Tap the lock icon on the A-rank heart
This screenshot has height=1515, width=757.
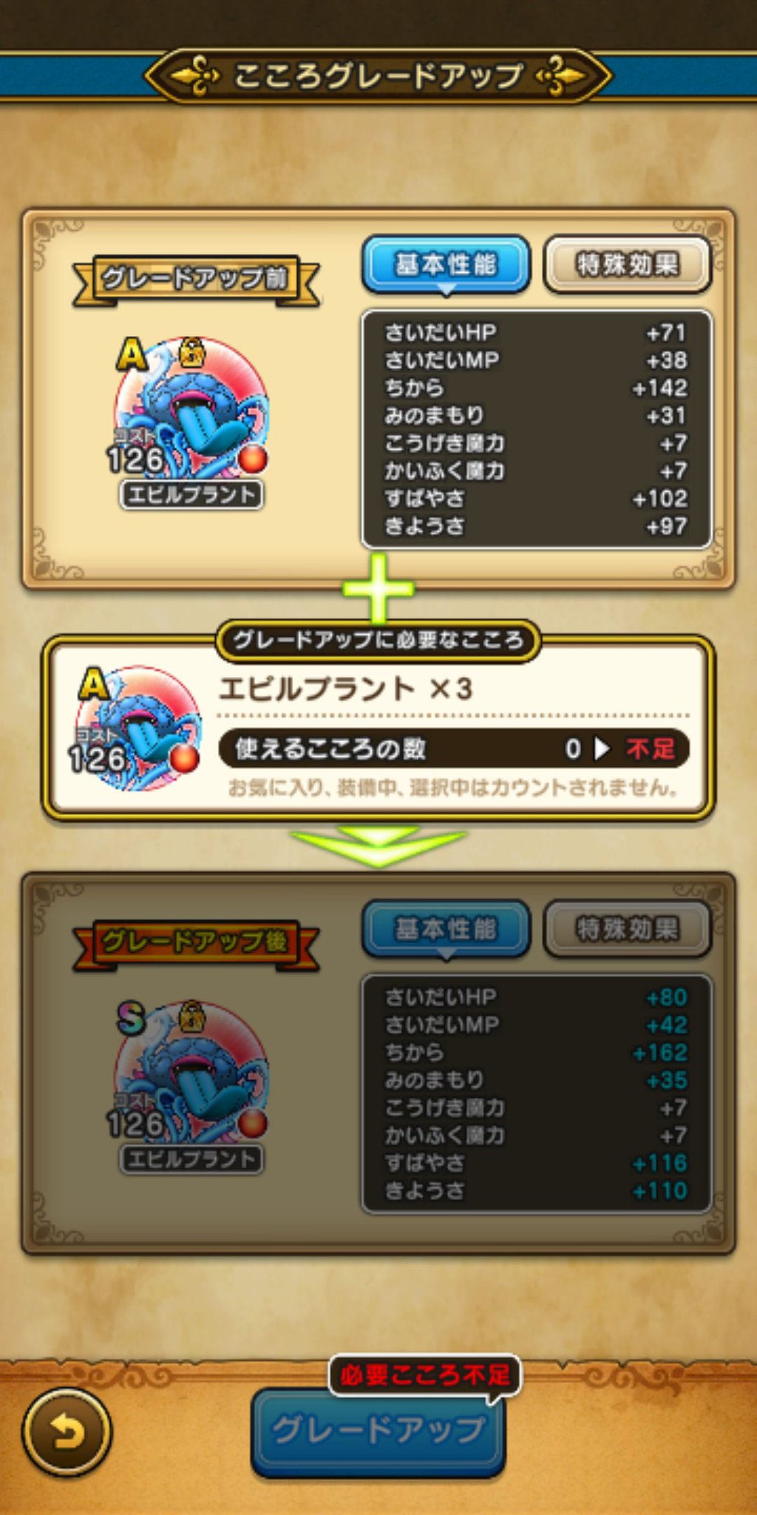pyautogui.click(x=191, y=353)
